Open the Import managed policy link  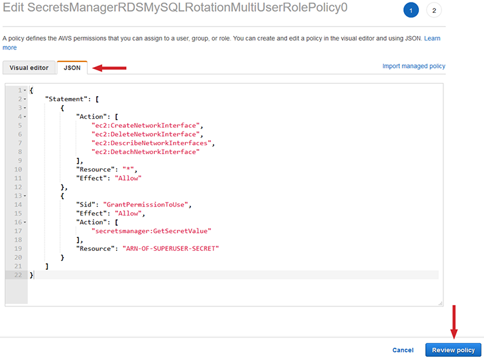(414, 66)
